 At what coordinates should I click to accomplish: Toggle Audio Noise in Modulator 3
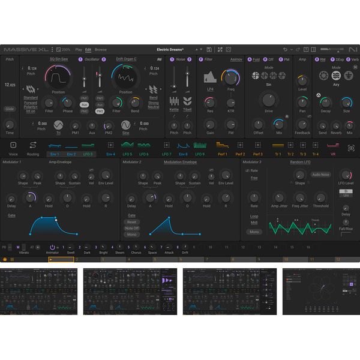320,175
